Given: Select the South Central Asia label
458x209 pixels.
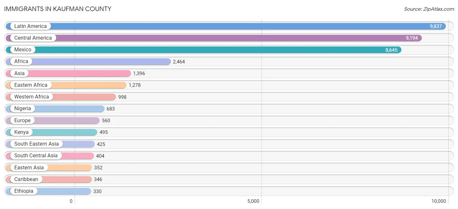Looking at the screenshot, I should point(36,156).
